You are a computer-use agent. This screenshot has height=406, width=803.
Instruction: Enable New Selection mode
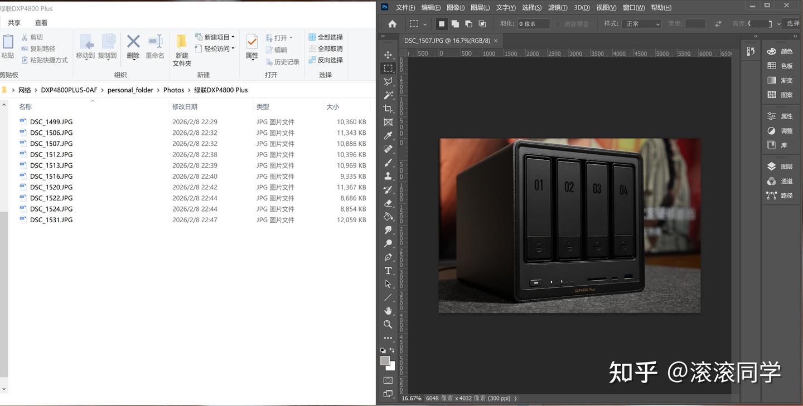(442, 24)
